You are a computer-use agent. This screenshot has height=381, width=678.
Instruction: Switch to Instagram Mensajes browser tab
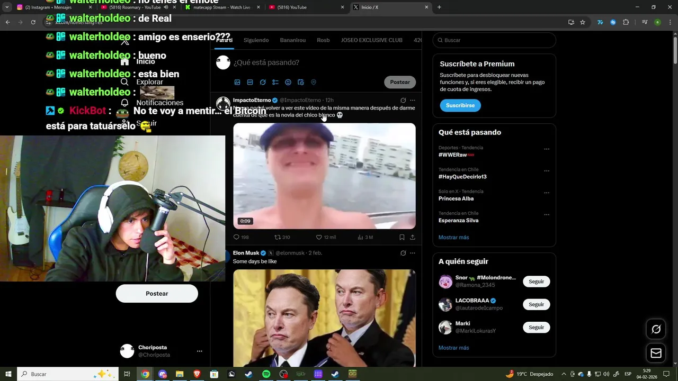(x=53, y=7)
